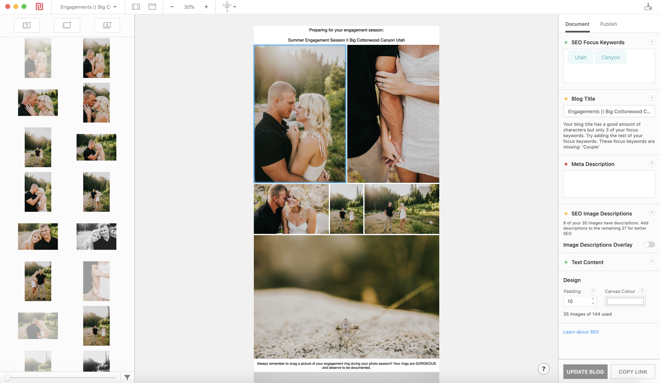The height and width of the screenshot is (383, 660).
Task: Open the Learn about SEO link
Action: click(581, 332)
